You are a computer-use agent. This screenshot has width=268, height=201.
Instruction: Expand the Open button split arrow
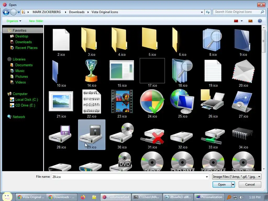pos(233,185)
